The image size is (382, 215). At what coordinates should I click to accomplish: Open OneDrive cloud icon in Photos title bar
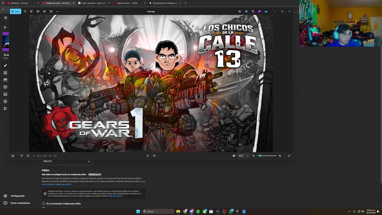(x=266, y=11)
